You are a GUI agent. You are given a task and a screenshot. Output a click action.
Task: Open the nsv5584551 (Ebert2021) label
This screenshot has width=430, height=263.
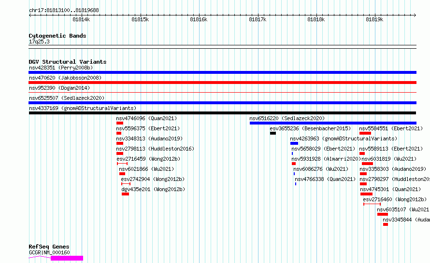[x=391, y=128]
